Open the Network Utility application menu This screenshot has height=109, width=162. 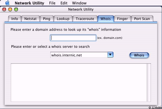29,3
